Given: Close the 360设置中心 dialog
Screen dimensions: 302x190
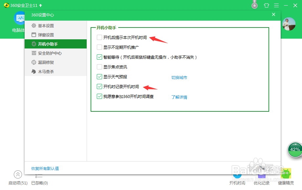Looking at the screenshot, I should [x=273, y=15].
